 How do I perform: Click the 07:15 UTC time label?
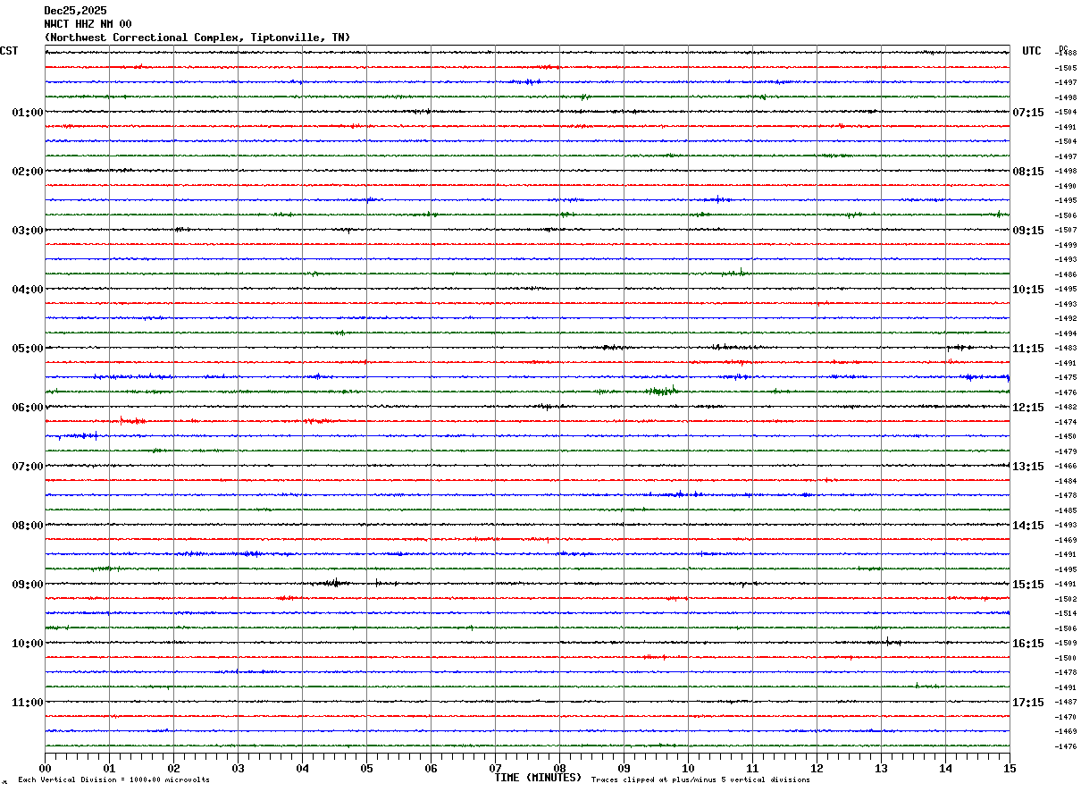[x=1027, y=113]
